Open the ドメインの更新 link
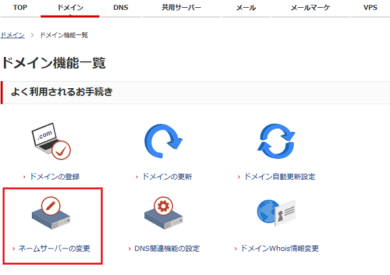The image size is (390, 275). click(167, 176)
